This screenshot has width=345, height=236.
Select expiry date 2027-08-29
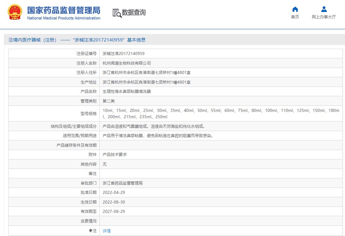[x=114, y=211]
